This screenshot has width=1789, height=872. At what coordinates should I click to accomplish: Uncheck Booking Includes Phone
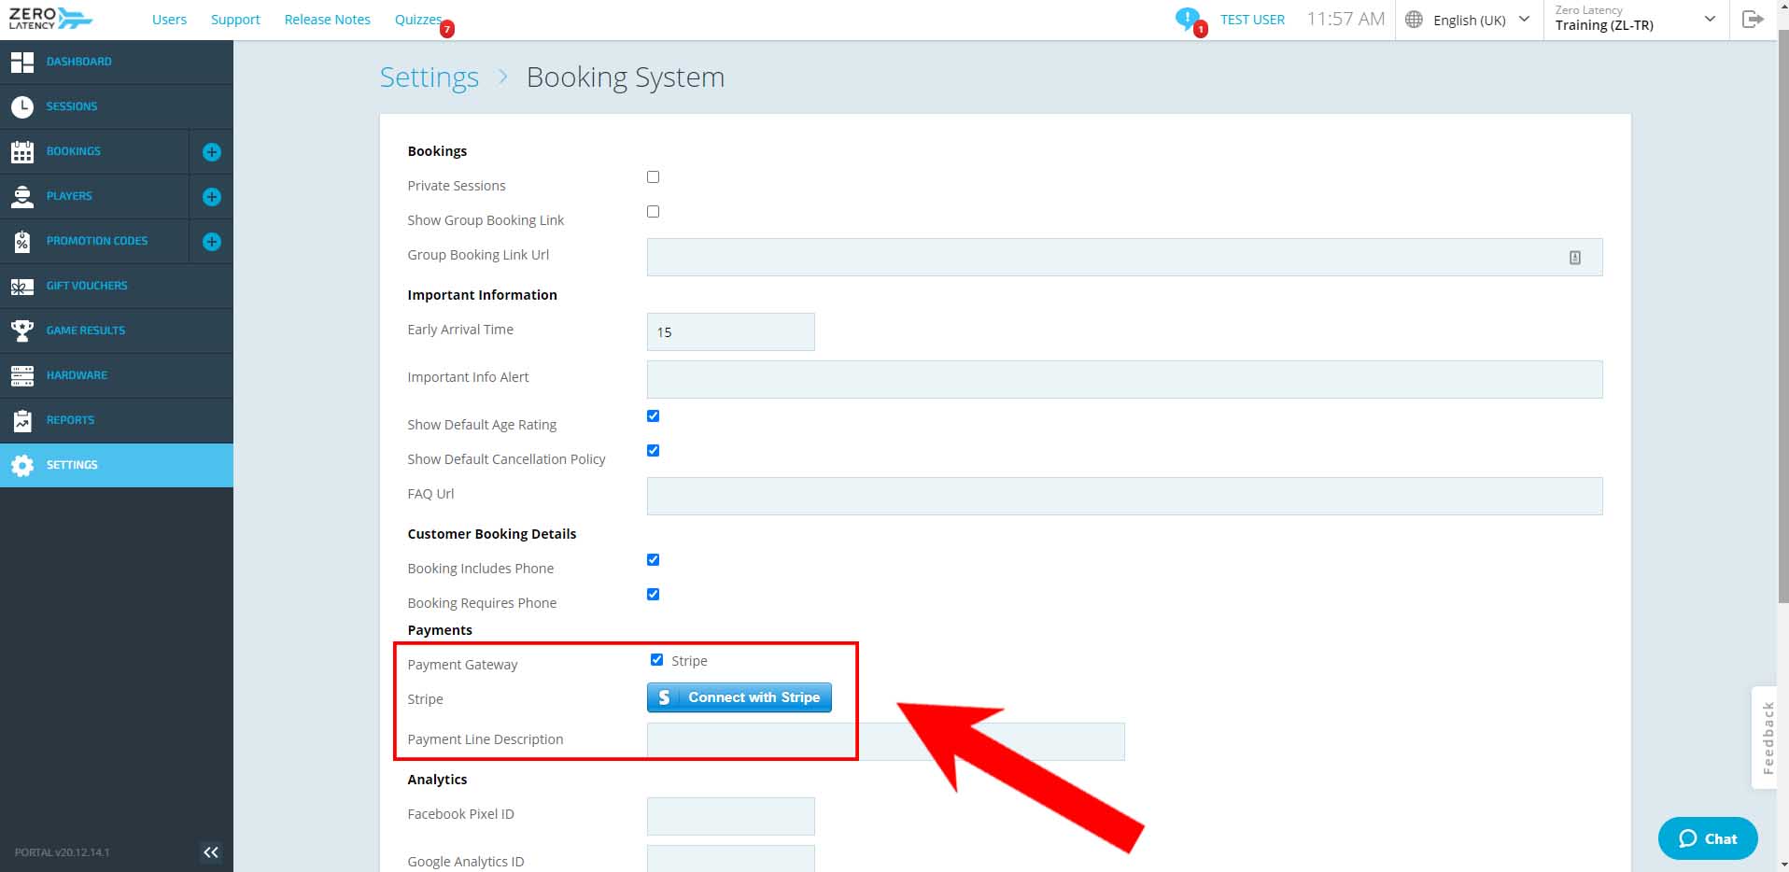click(654, 559)
